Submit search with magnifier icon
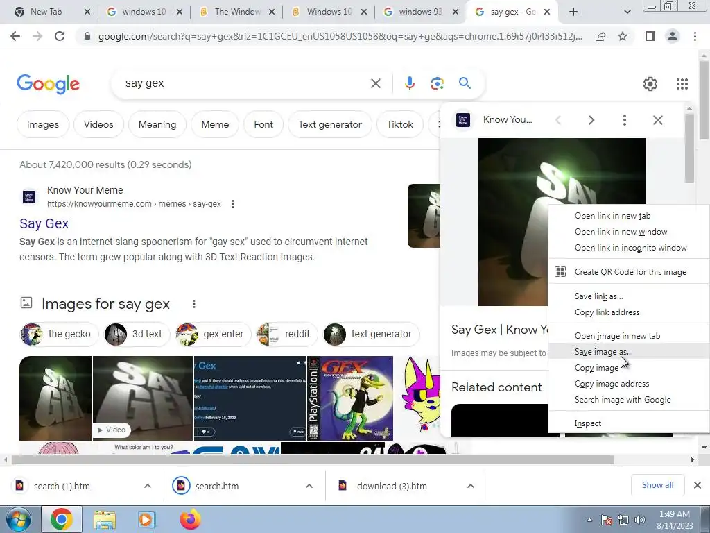Image resolution: width=710 pixels, height=533 pixels. pos(465,83)
